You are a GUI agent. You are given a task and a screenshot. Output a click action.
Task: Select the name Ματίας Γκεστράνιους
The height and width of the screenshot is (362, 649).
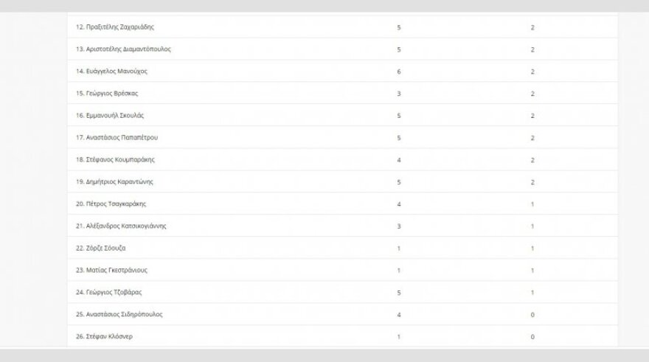[111, 271]
